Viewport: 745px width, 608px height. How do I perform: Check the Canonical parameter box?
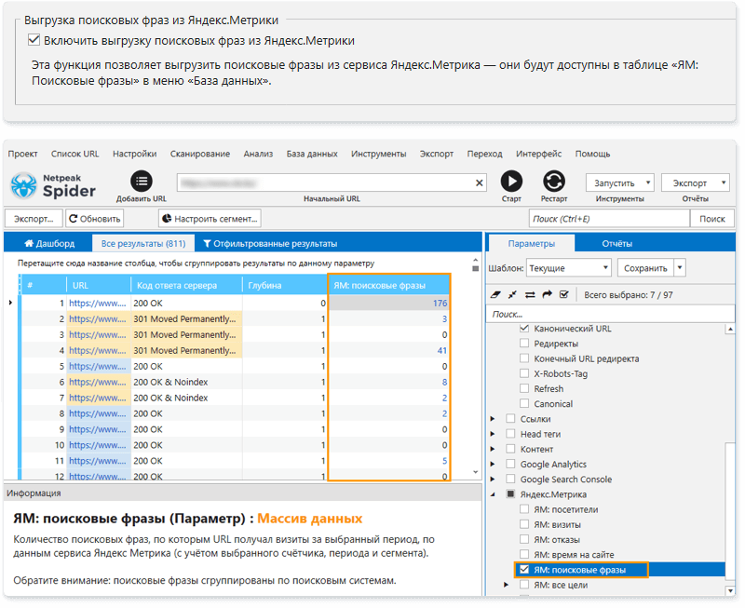(x=524, y=403)
